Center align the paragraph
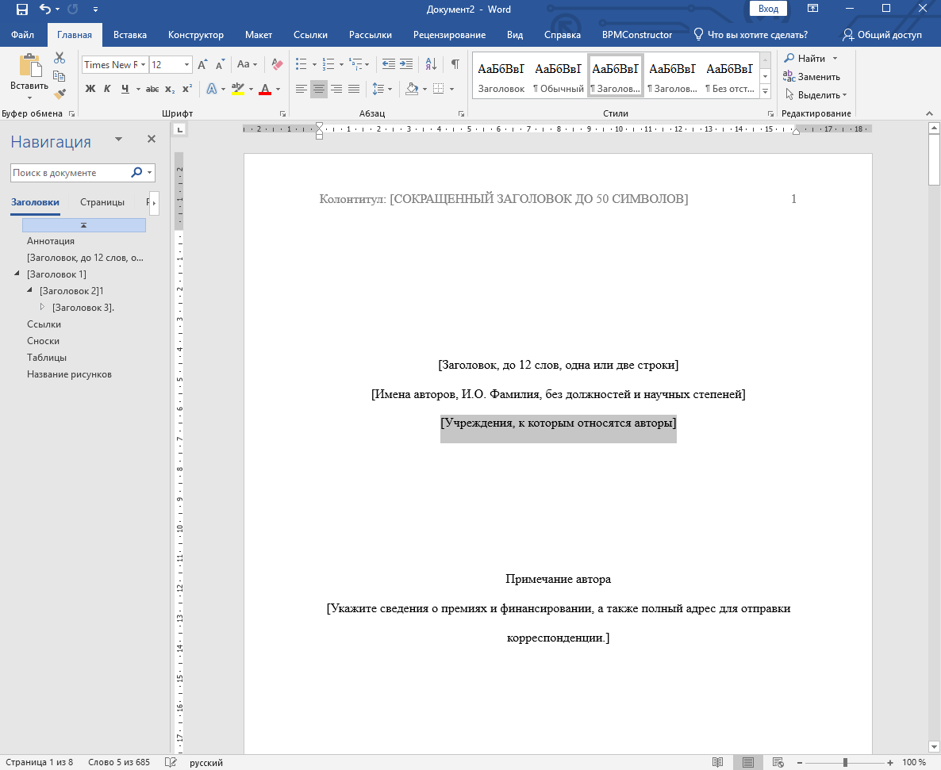 click(x=319, y=89)
